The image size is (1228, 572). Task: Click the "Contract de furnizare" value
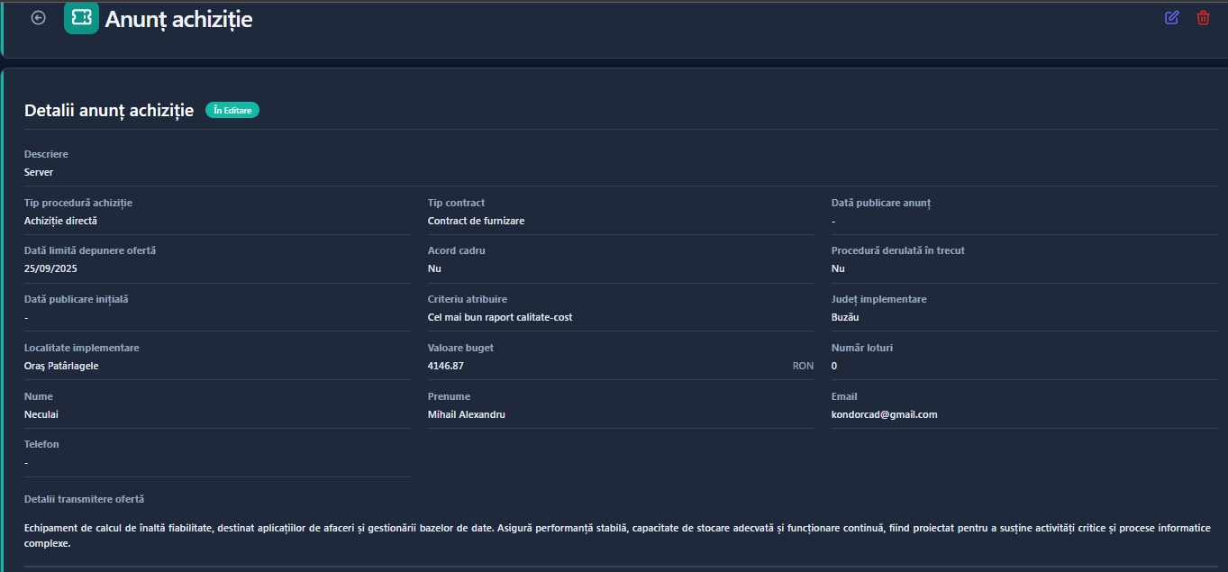[476, 221]
